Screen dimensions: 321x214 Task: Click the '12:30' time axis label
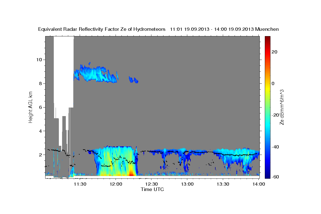click(x=151, y=184)
